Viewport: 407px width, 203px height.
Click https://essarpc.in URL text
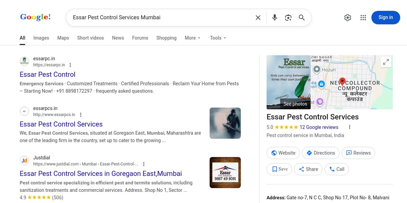[49, 65]
